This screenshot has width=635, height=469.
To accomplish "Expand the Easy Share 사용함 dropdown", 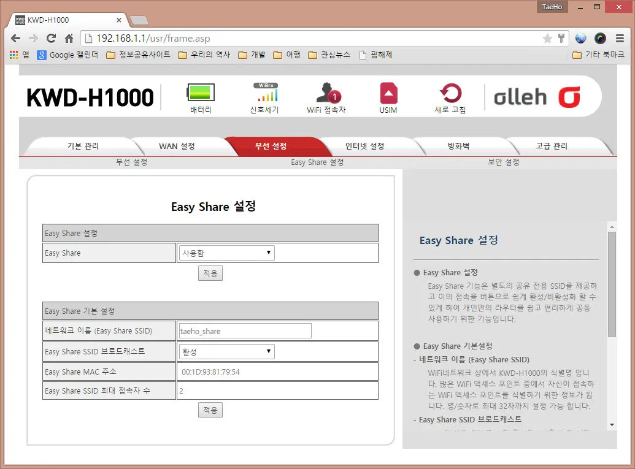I will click(227, 253).
